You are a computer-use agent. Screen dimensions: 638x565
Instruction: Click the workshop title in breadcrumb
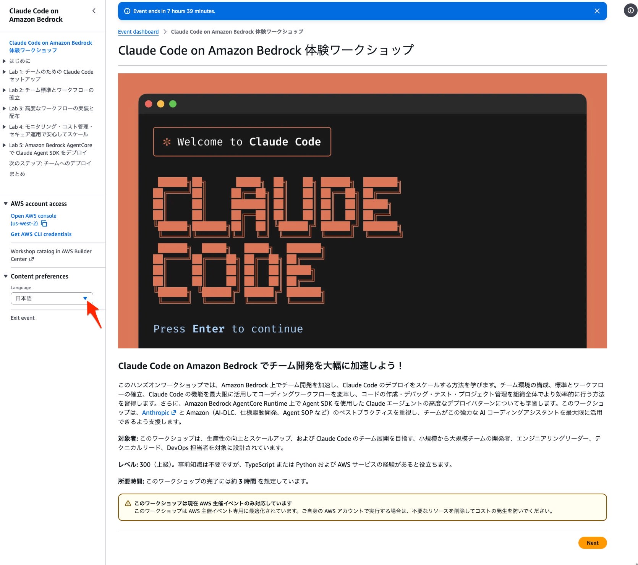pyautogui.click(x=237, y=32)
